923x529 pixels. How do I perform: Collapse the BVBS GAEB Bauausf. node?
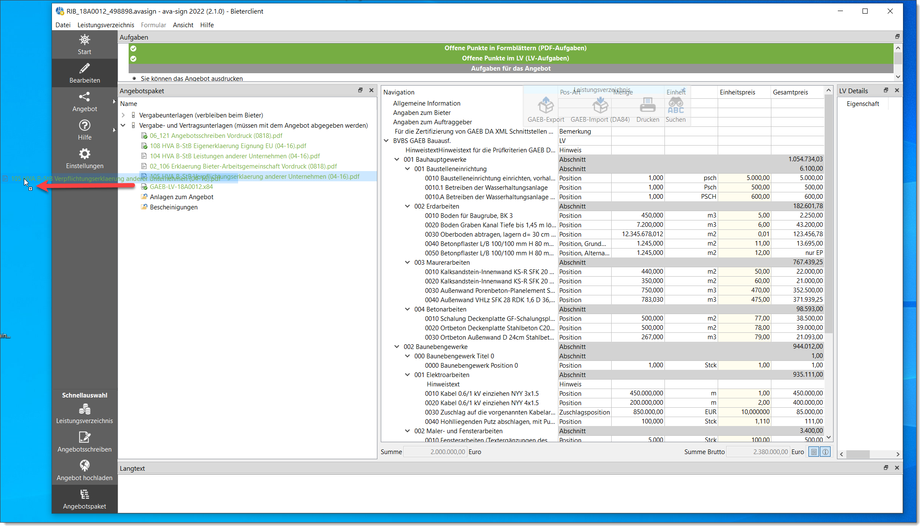point(386,141)
